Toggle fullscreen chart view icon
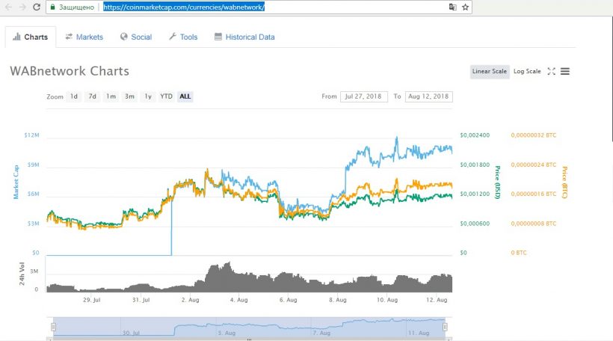The width and height of the screenshot is (613, 341). 552,72
